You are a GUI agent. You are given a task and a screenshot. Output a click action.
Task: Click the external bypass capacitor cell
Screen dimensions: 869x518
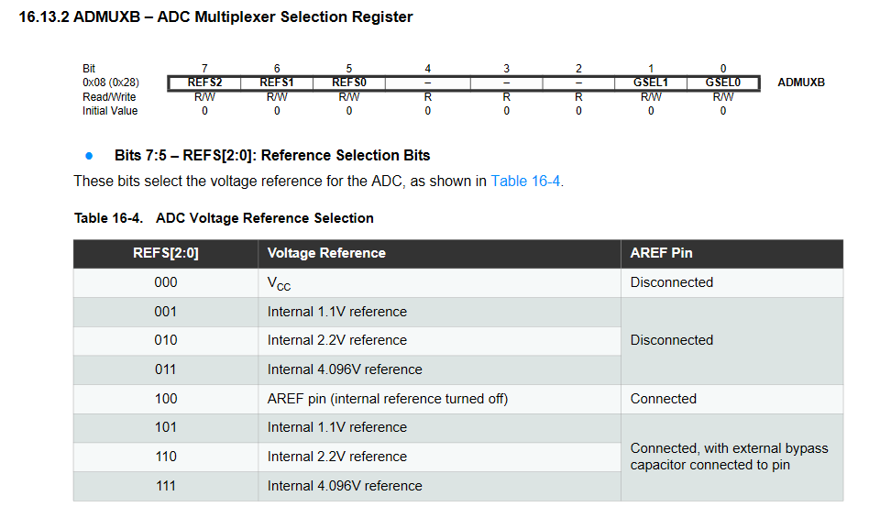tap(732, 457)
